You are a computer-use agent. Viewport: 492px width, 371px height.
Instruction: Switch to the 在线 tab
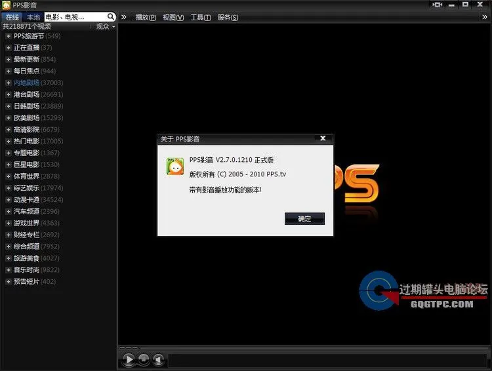pos(12,17)
